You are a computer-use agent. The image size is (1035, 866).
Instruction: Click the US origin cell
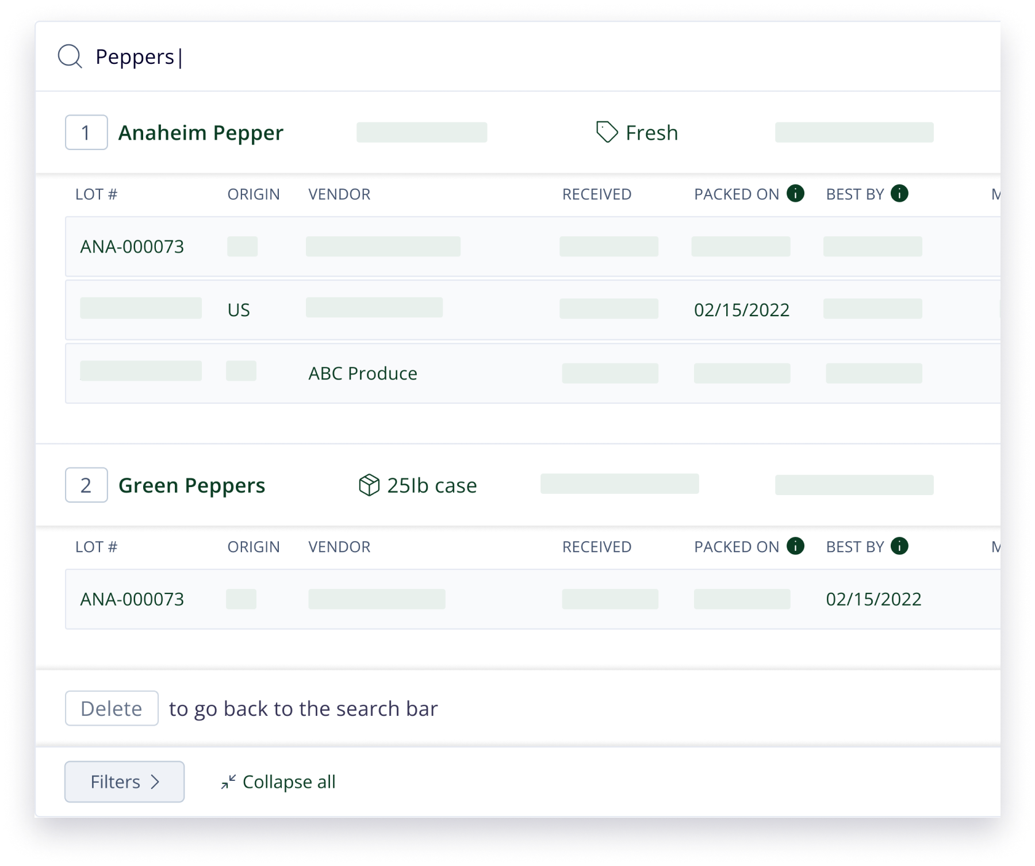click(x=239, y=310)
